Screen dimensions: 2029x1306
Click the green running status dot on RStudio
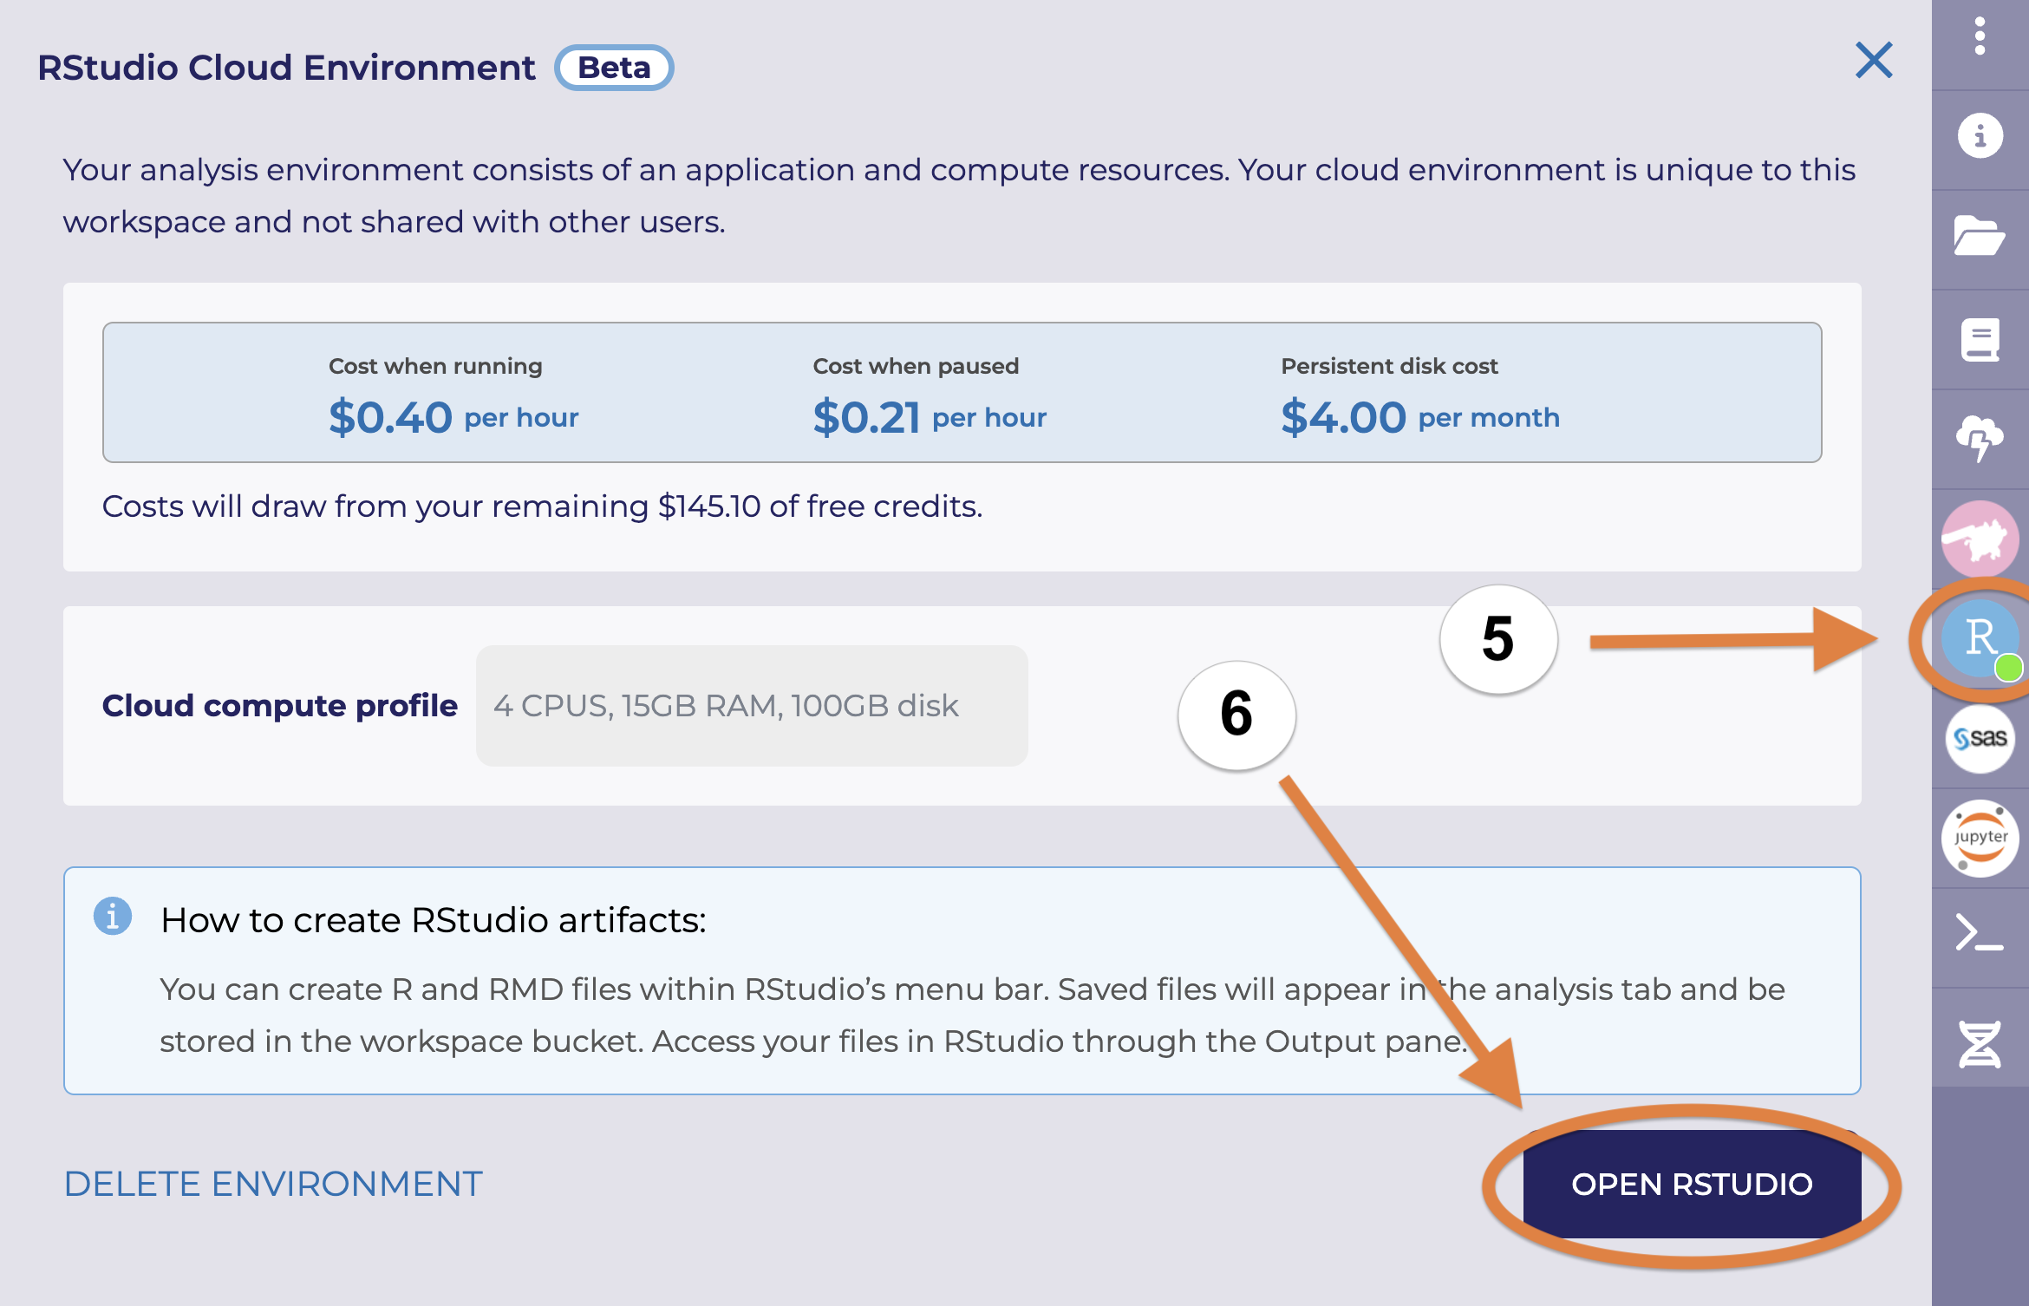tap(2009, 668)
